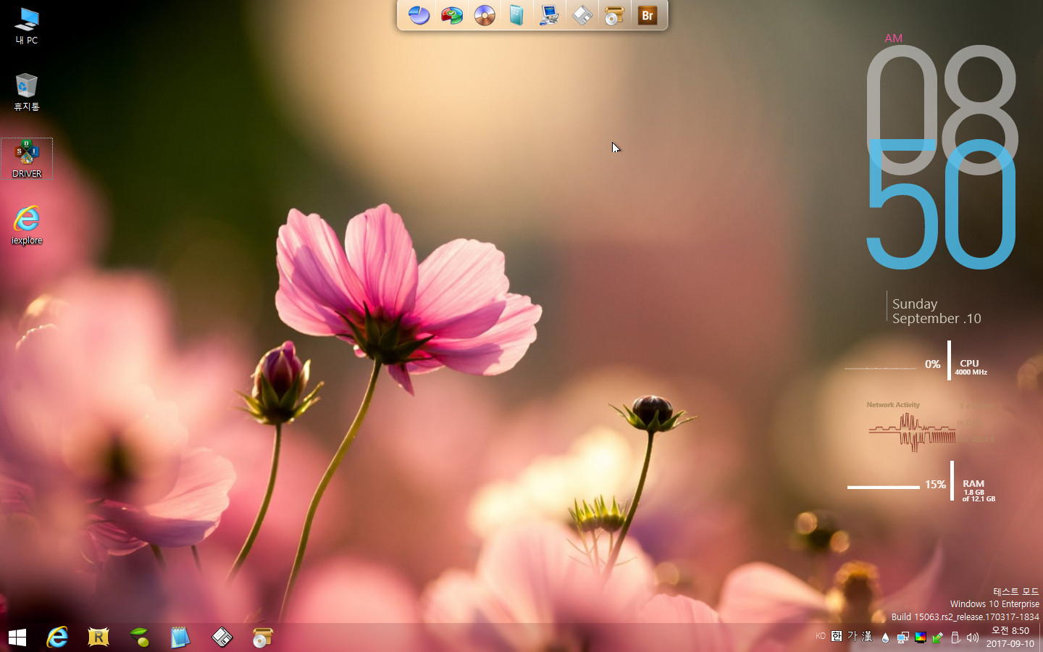Select the iexplore desktop shortcut
This screenshot has width=1043, height=652.
[27, 225]
